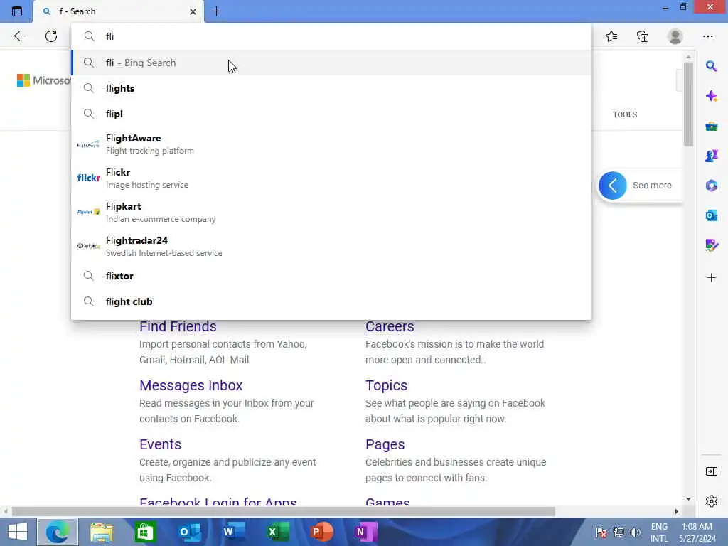Open the sidebar Microsoft 365 icon
This screenshot has width=728, height=546.
point(711,186)
